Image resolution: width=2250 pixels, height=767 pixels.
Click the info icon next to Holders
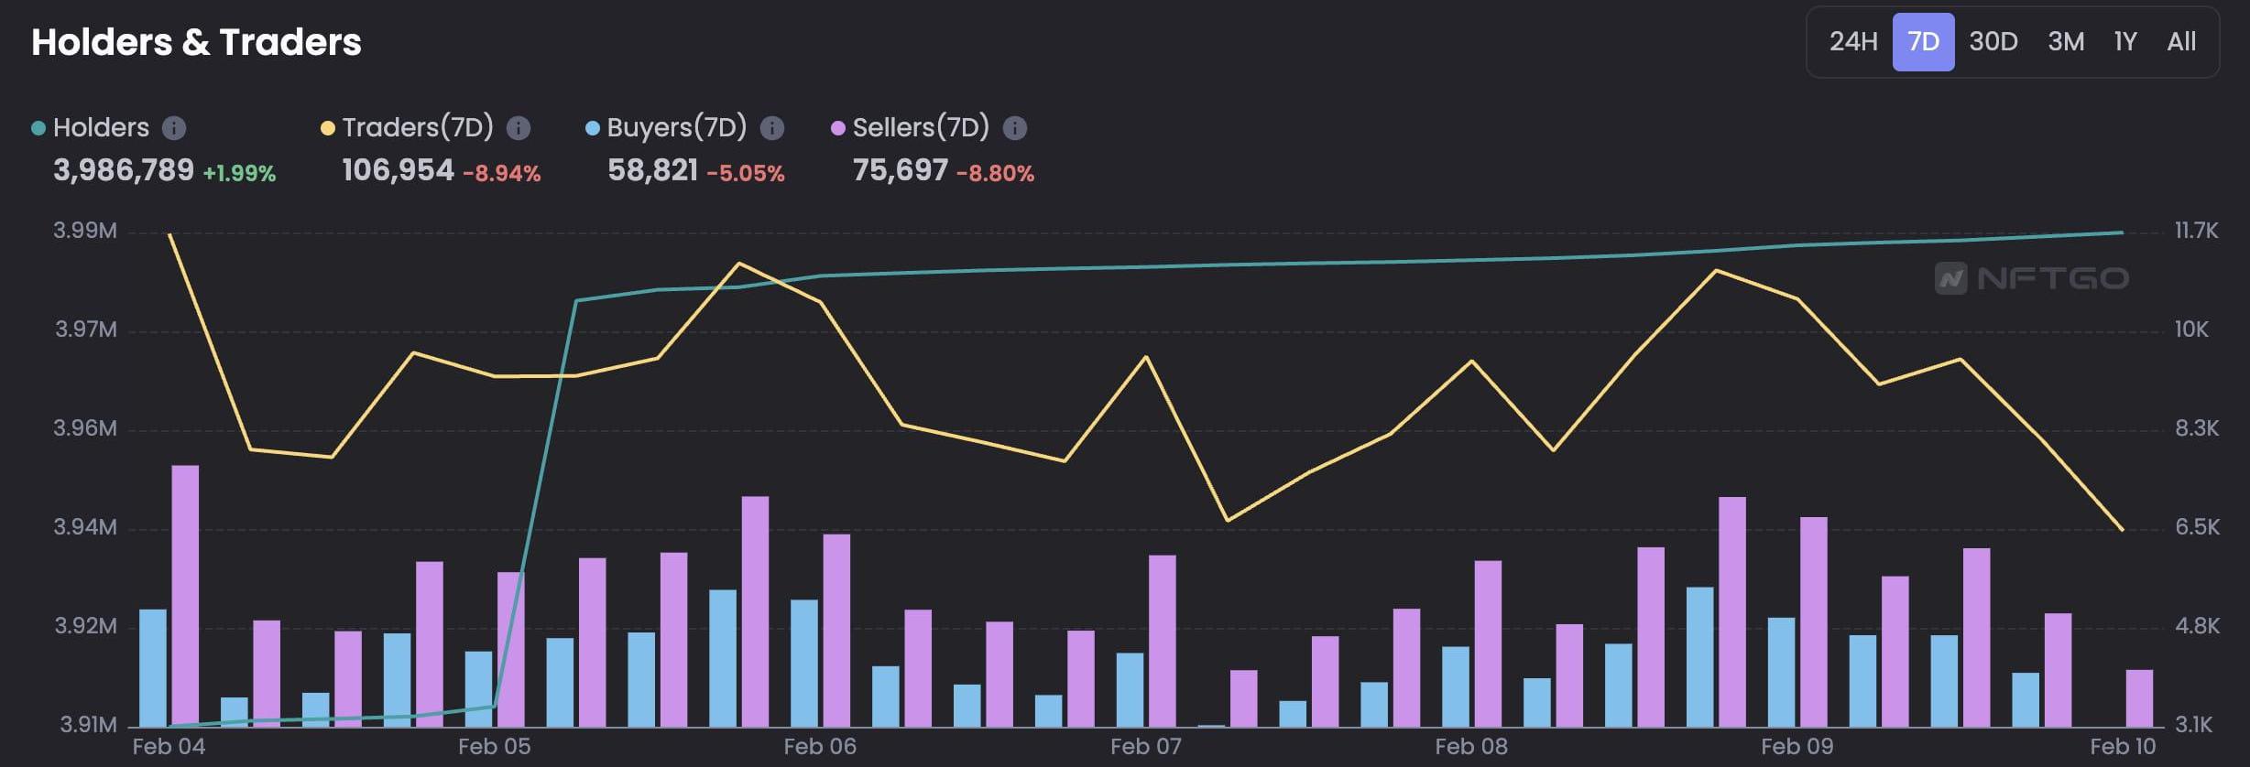click(174, 128)
